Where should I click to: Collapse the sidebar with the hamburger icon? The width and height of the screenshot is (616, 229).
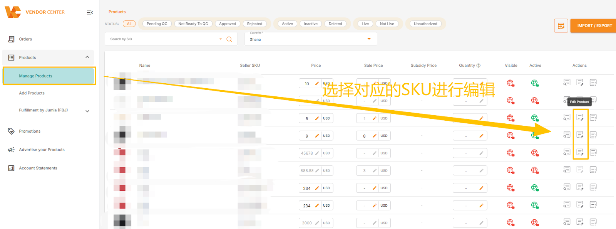[x=90, y=12]
